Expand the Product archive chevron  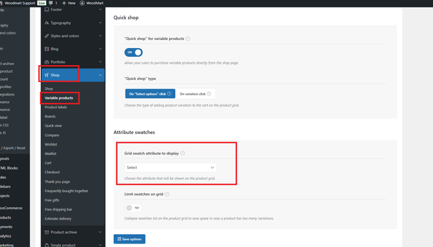click(x=100, y=232)
